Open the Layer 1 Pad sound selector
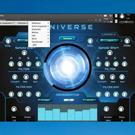 (23, 40)
